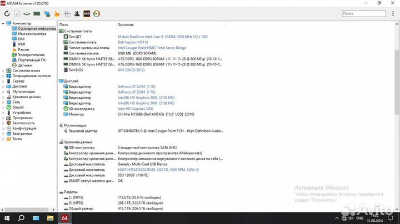Launch the flame stability test icon

(x=57, y=14)
